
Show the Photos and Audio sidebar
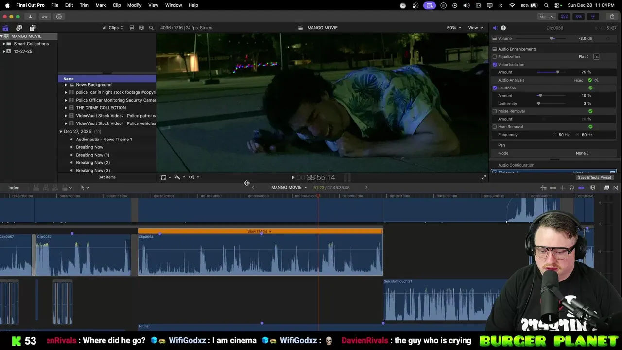click(19, 28)
